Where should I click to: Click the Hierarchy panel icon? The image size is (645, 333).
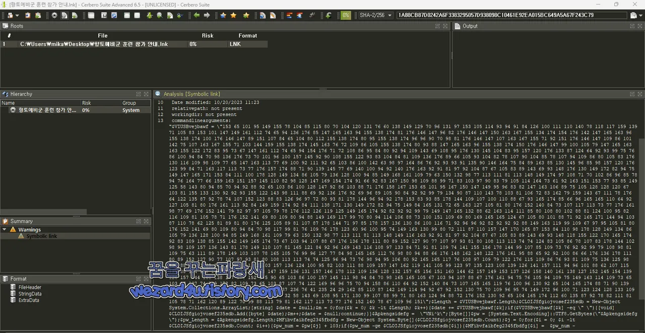click(x=5, y=94)
